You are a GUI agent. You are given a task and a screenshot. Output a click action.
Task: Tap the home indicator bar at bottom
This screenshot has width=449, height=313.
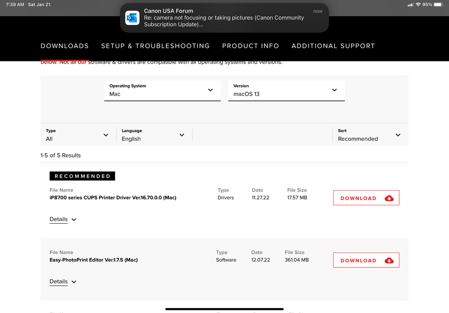(224, 309)
